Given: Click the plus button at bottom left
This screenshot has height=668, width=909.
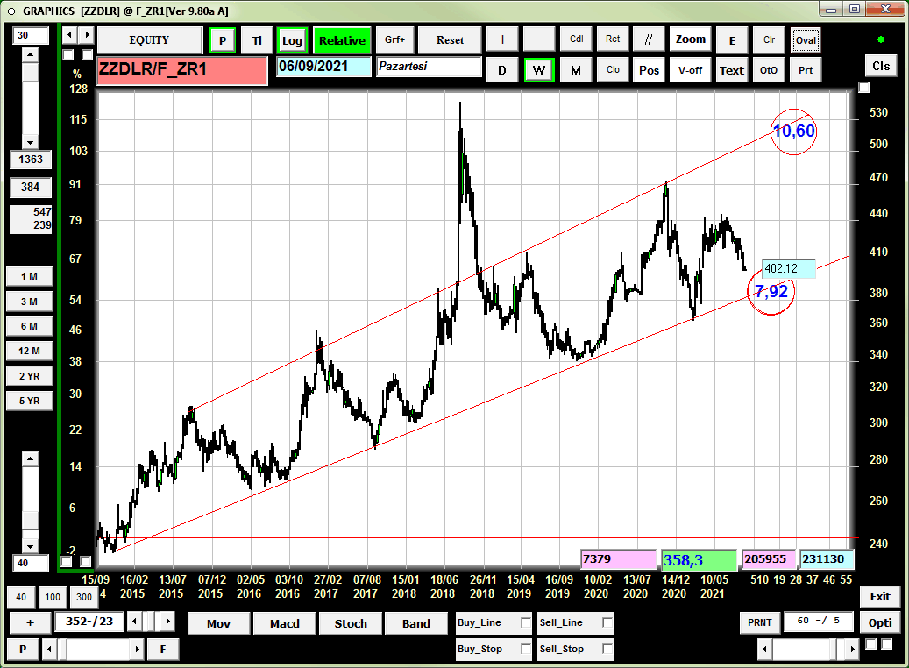Looking at the screenshot, I should 30,622.
